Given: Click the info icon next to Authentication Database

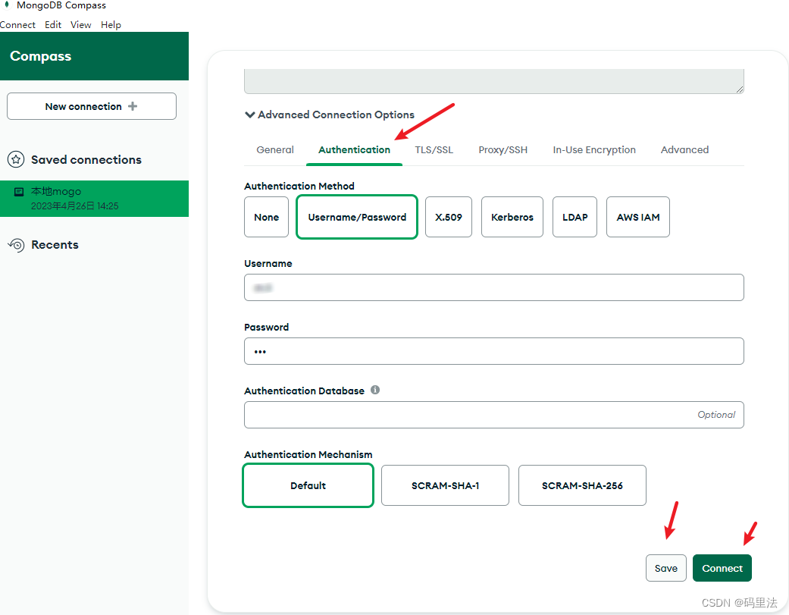Looking at the screenshot, I should tap(375, 391).
